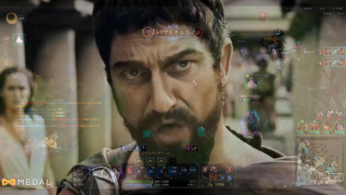
Task: Click the penguin emote above the champion
Action: point(252,82)
